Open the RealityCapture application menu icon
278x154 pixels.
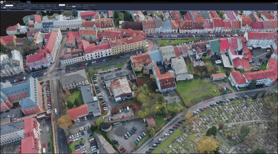2,2
